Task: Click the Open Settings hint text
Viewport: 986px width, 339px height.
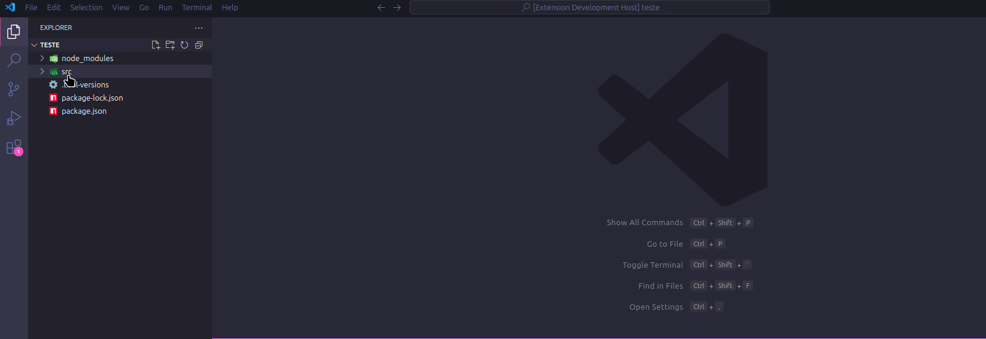Action: click(656, 307)
